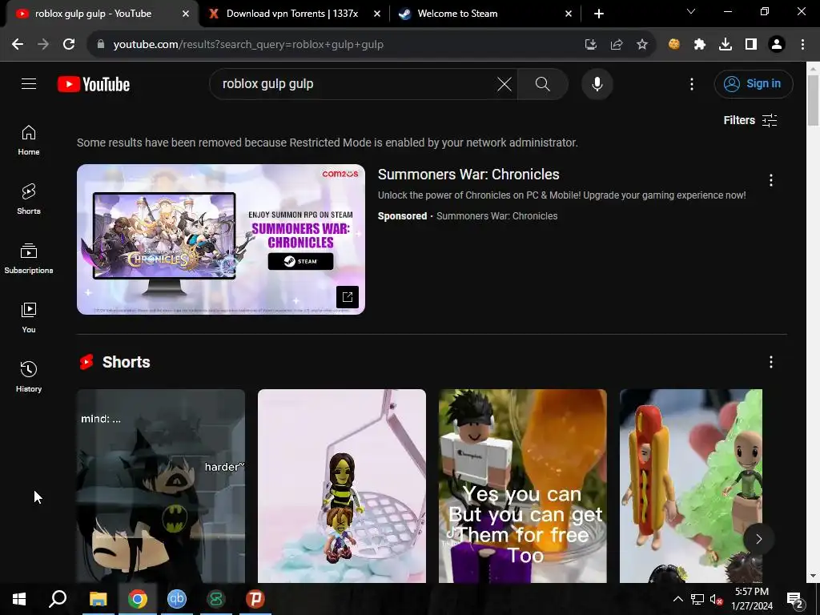Play the hot dog costume short

(691, 486)
